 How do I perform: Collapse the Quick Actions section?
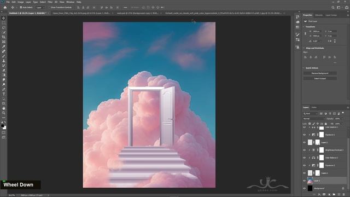(x=304, y=68)
